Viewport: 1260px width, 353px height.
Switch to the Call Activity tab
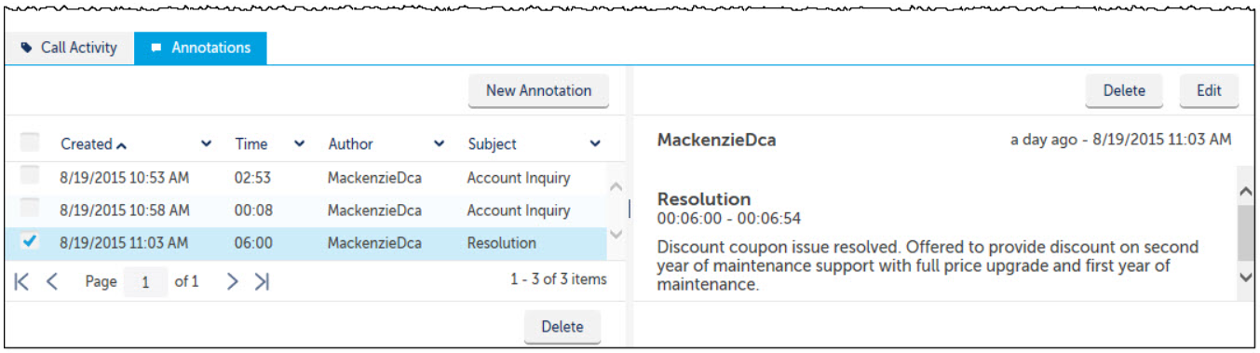coord(70,48)
